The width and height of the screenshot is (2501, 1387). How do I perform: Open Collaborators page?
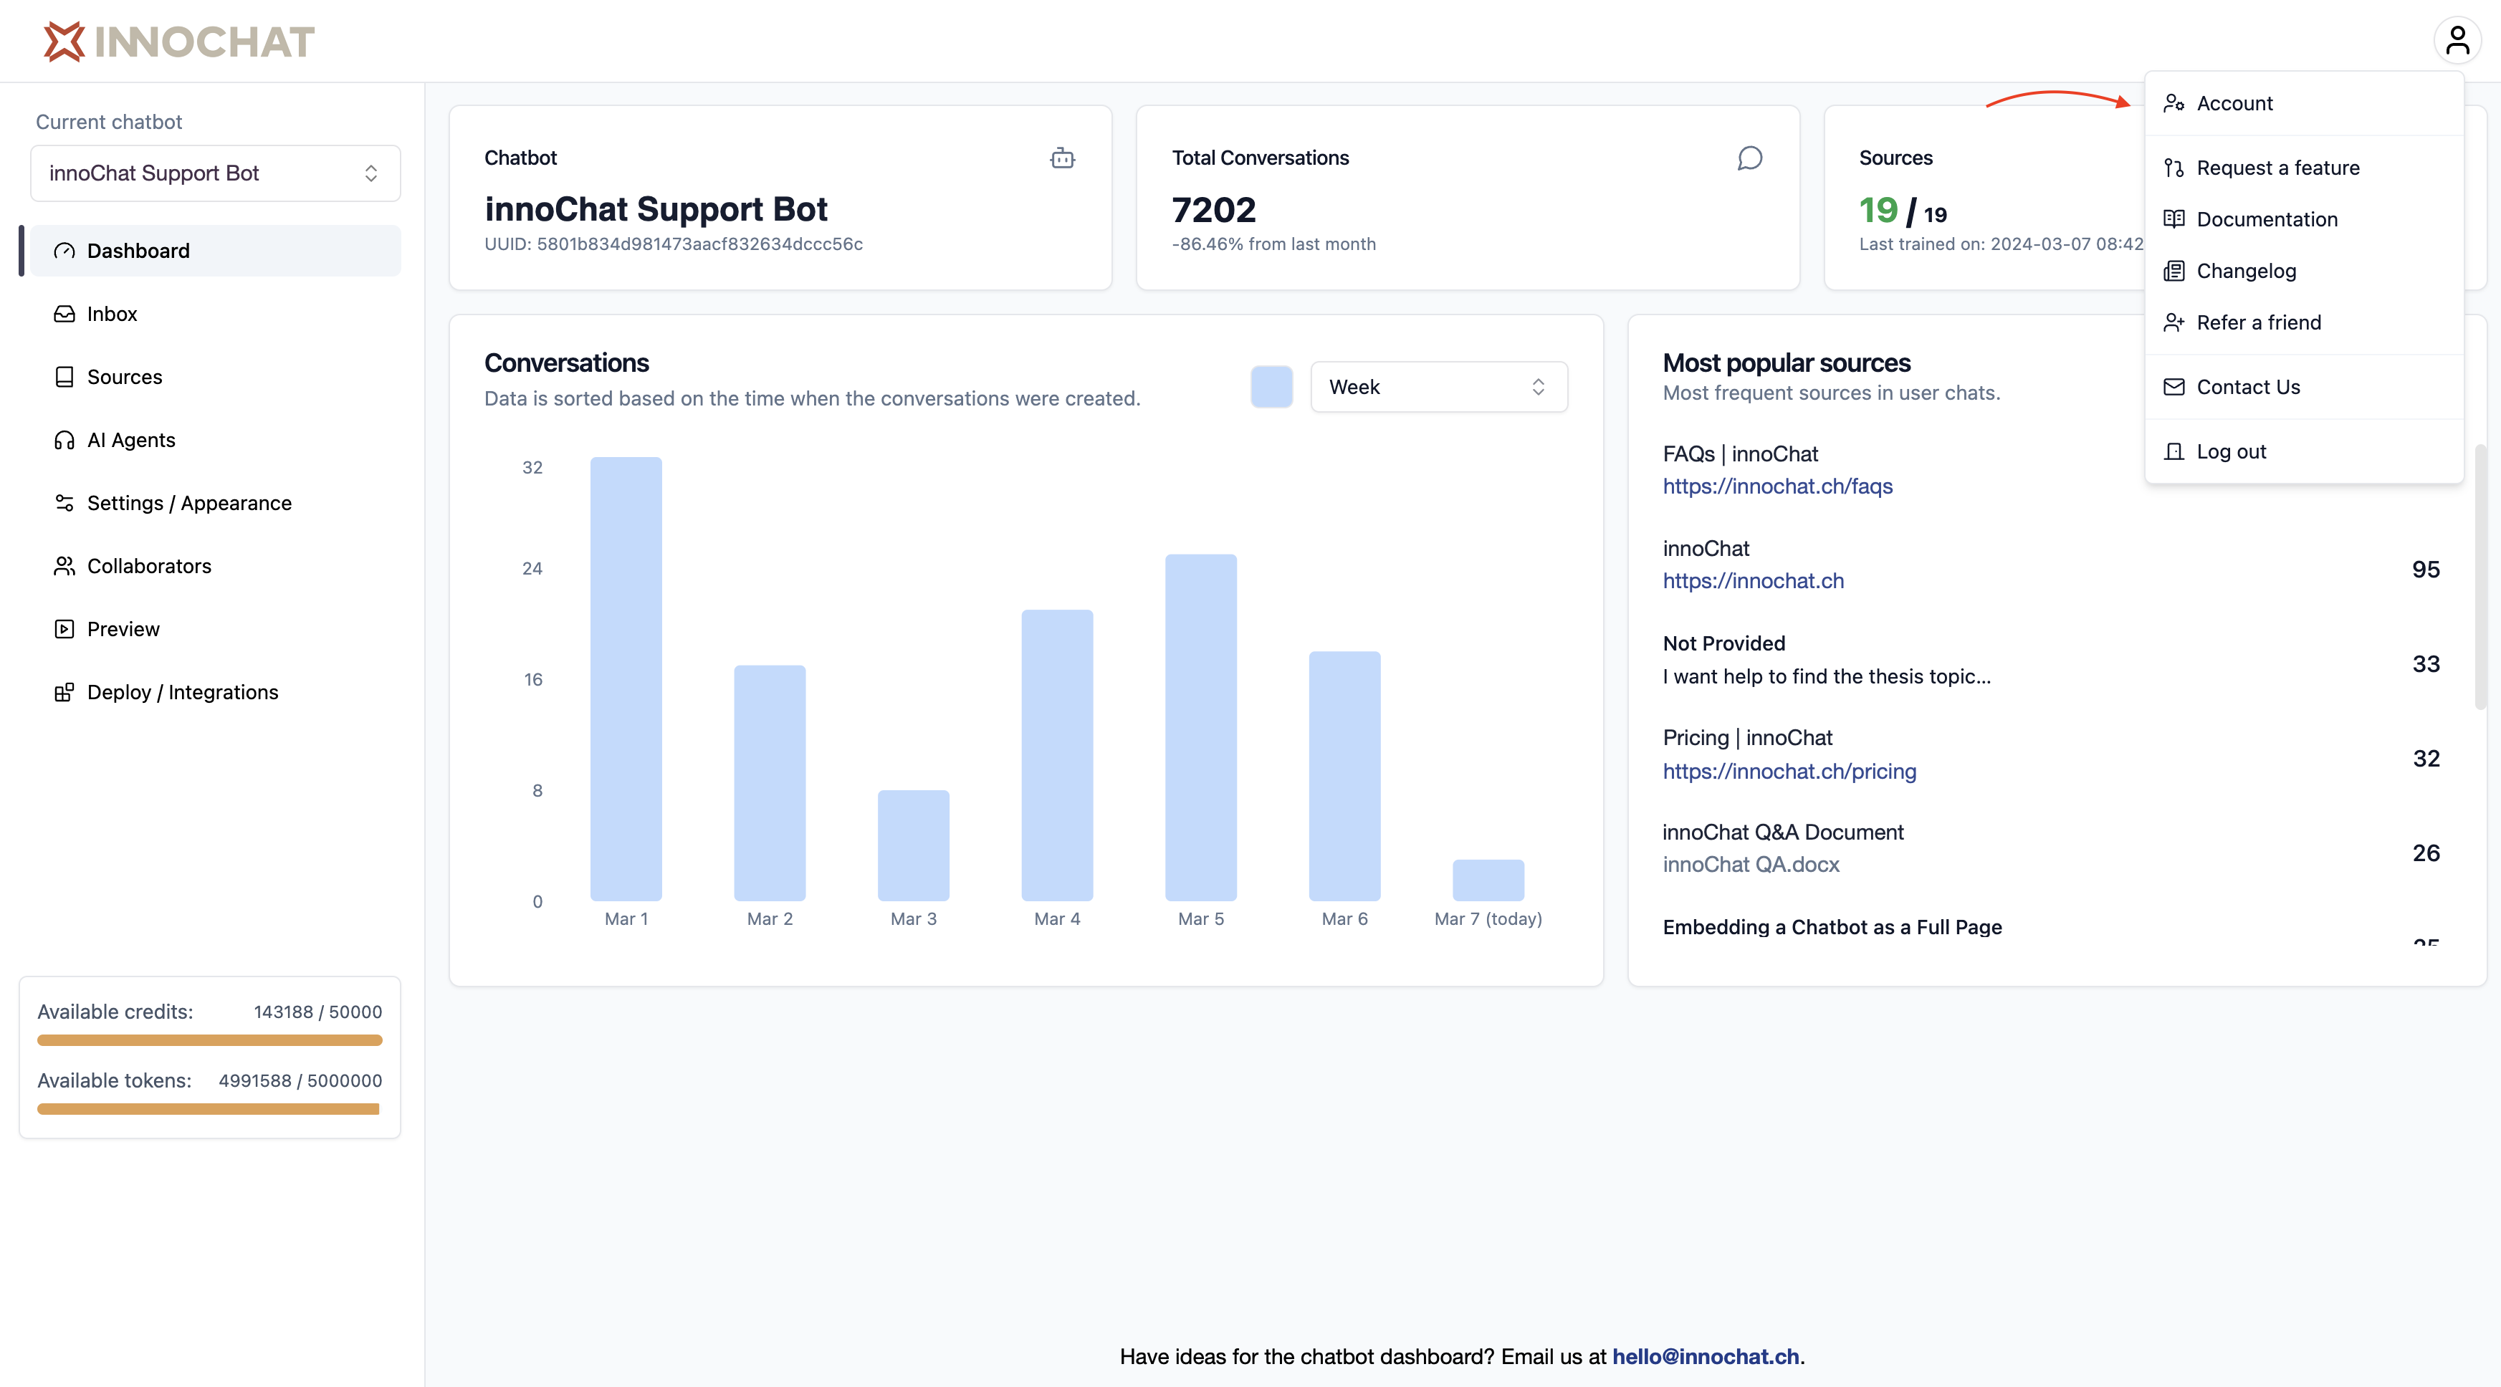click(148, 566)
